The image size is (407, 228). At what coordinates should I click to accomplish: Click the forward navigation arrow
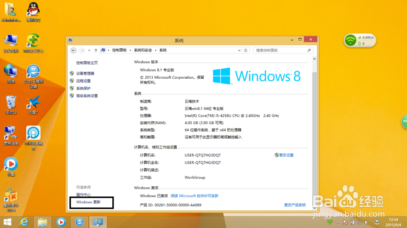[x=82, y=50]
